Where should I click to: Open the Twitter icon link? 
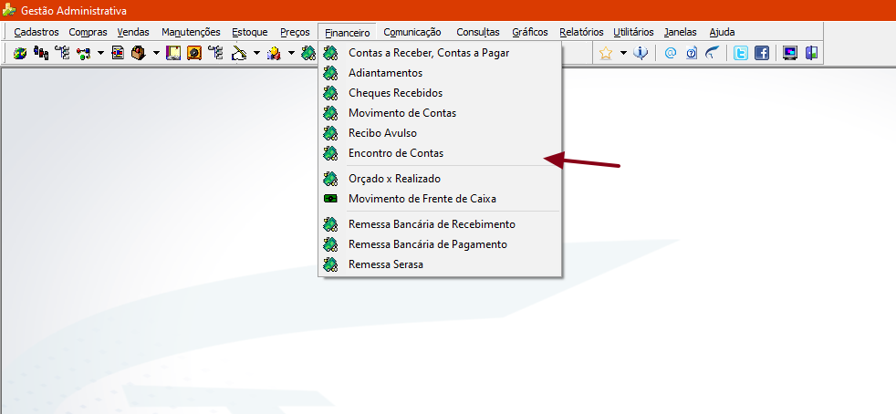[741, 53]
